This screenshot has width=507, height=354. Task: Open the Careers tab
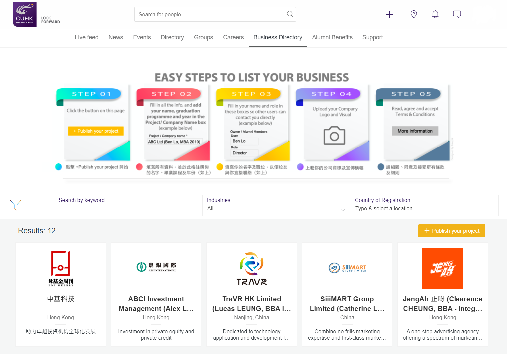point(233,37)
